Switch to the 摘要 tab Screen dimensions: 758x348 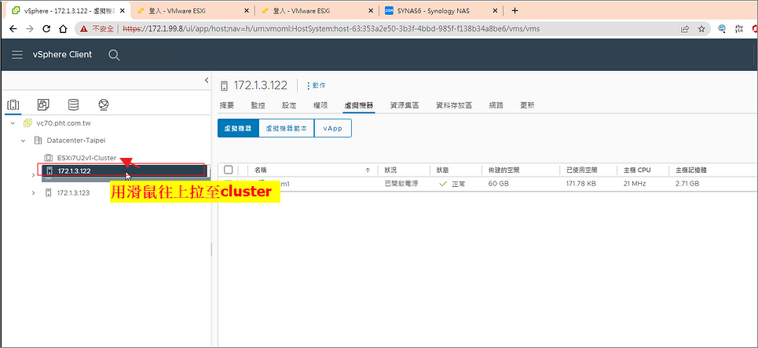click(226, 105)
